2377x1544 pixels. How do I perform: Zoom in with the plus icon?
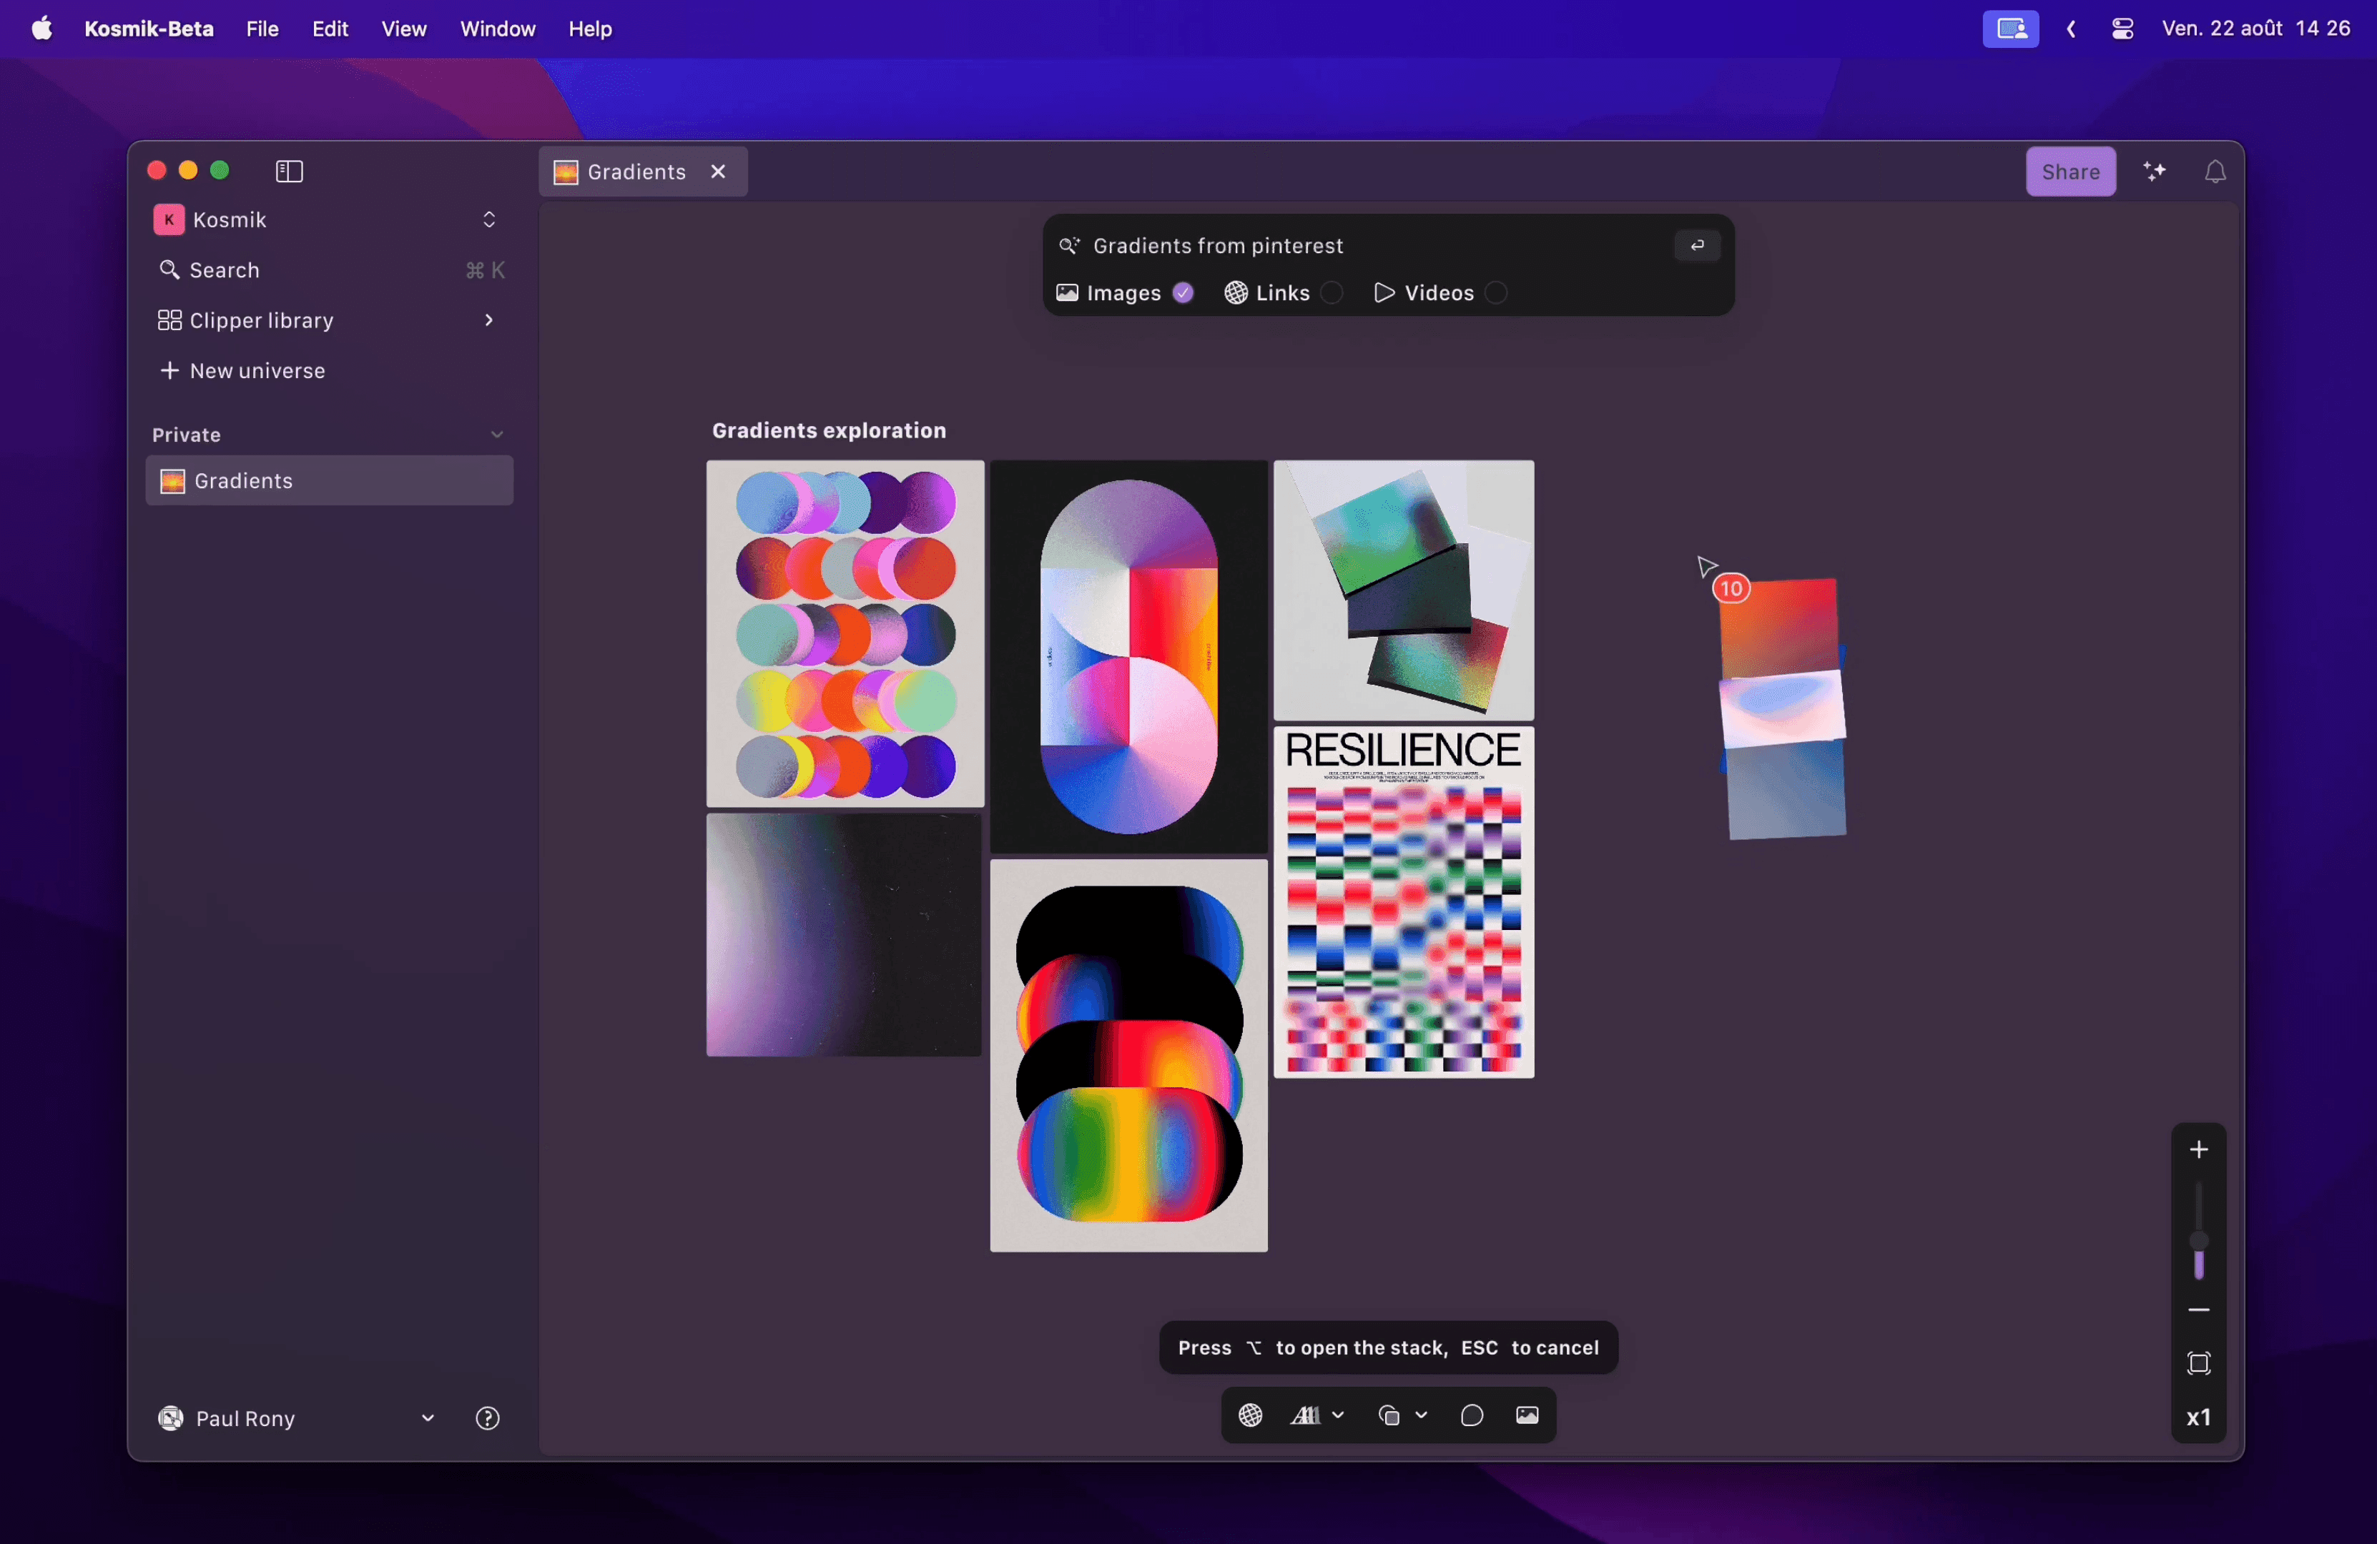point(2198,1149)
